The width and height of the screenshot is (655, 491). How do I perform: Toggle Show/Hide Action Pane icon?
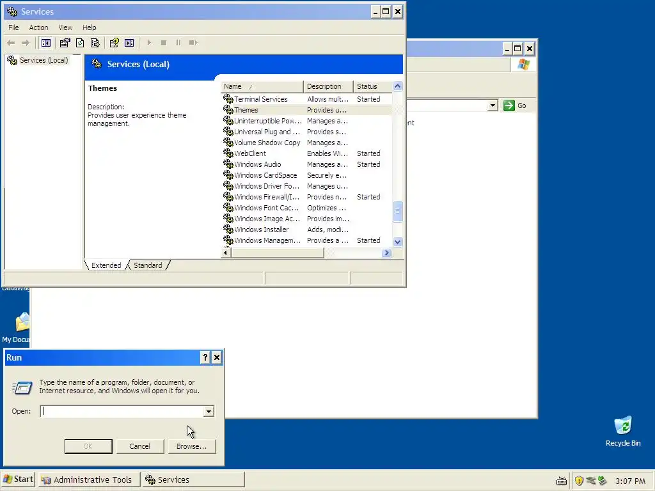point(129,43)
